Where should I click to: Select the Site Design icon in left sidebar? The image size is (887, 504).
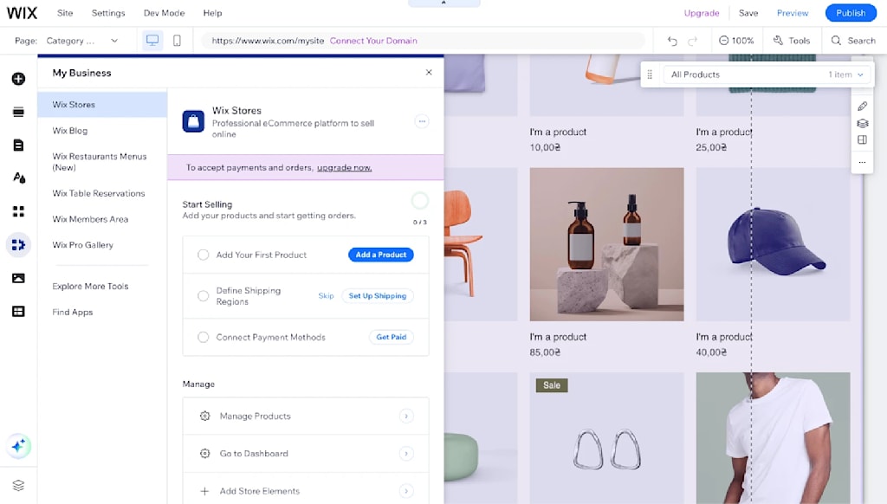(18, 178)
